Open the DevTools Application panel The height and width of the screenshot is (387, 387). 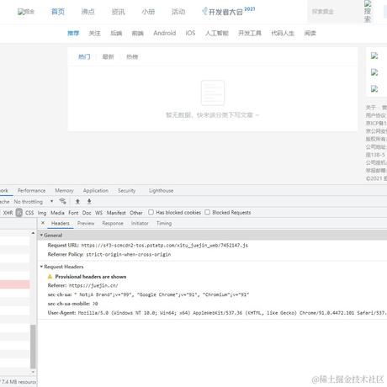(96, 191)
